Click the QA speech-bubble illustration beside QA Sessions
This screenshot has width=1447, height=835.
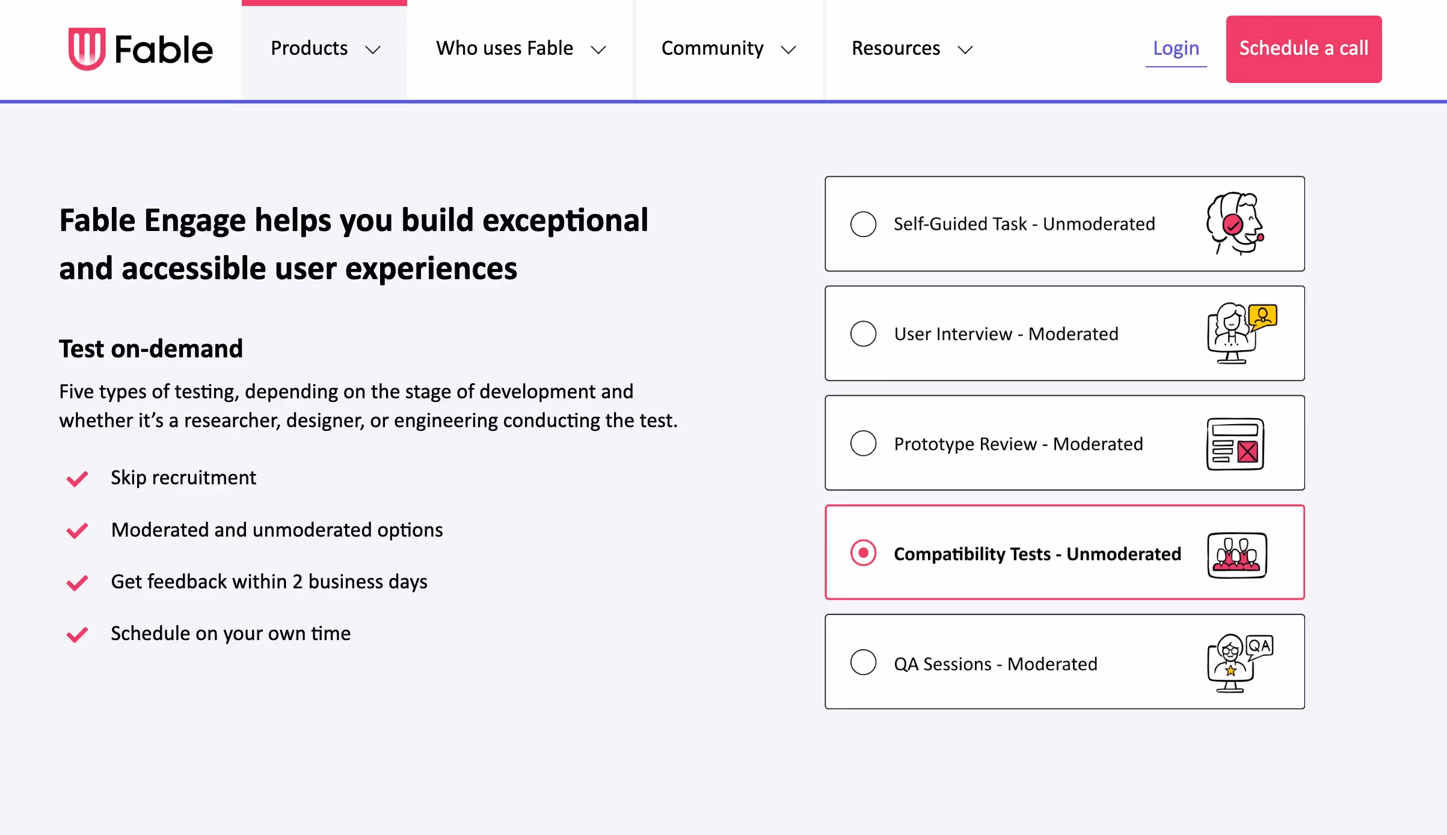click(1238, 662)
